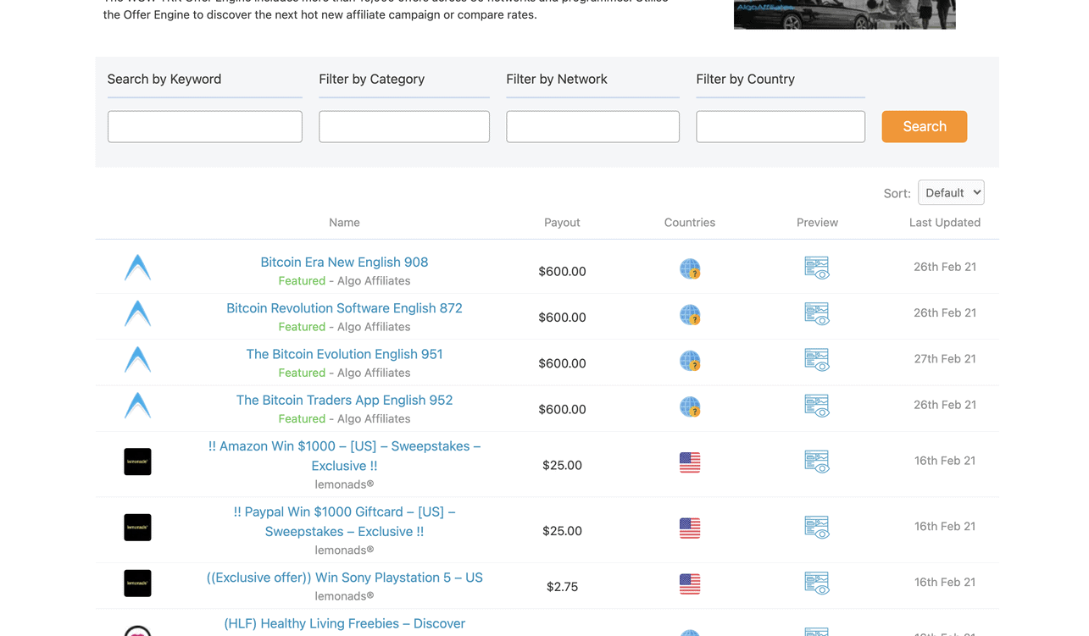Click the banner image at top right

845,14
